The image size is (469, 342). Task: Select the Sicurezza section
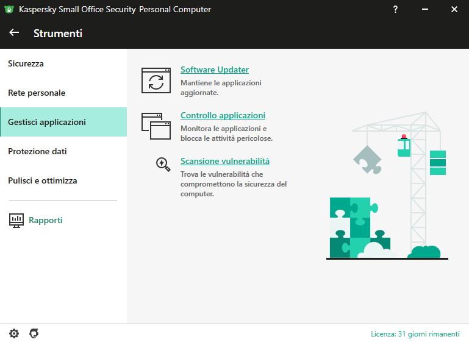[x=63, y=63]
